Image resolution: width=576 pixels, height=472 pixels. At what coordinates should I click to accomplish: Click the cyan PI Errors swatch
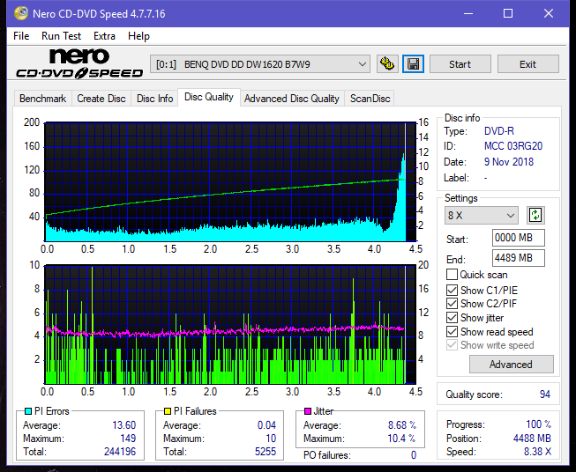point(28,411)
